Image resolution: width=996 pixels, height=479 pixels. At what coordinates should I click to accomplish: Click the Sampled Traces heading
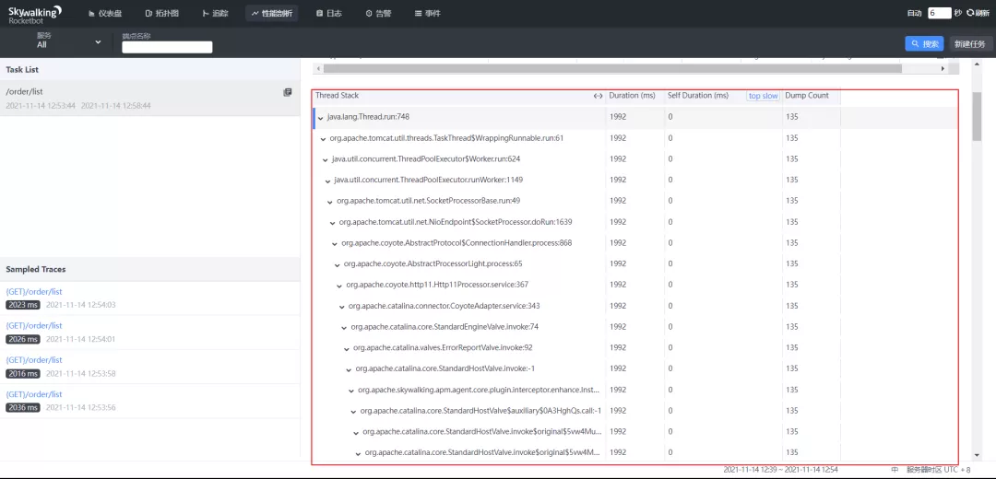tap(36, 269)
